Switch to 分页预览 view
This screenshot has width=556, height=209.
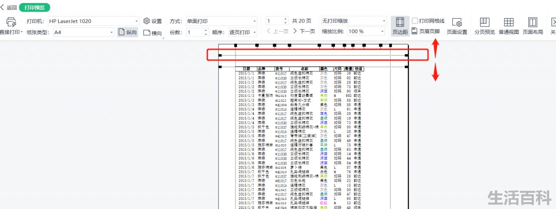point(484,26)
